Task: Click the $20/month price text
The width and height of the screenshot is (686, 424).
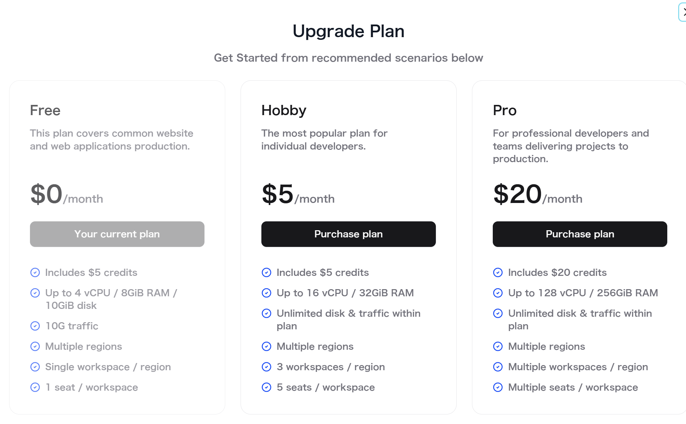Action: [x=538, y=194]
